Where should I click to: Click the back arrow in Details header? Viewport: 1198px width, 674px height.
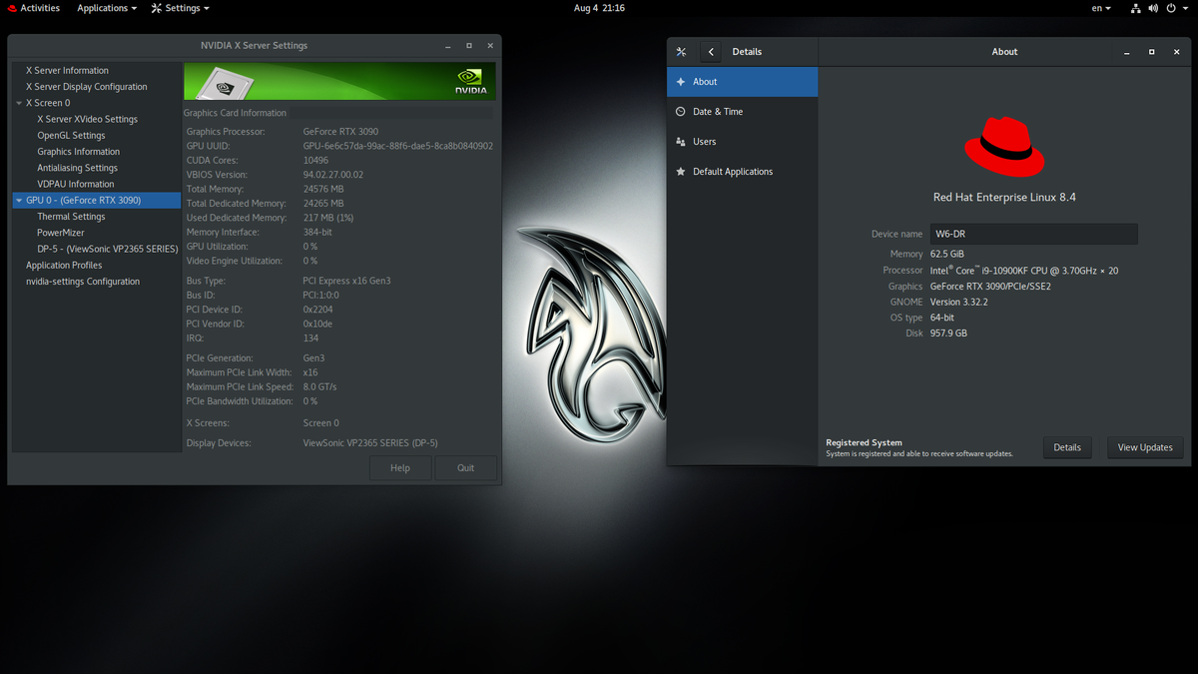(x=711, y=52)
